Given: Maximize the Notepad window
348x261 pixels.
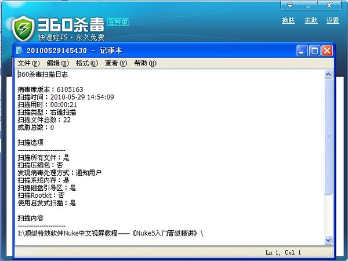Looking at the screenshot, I should click(x=314, y=50).
